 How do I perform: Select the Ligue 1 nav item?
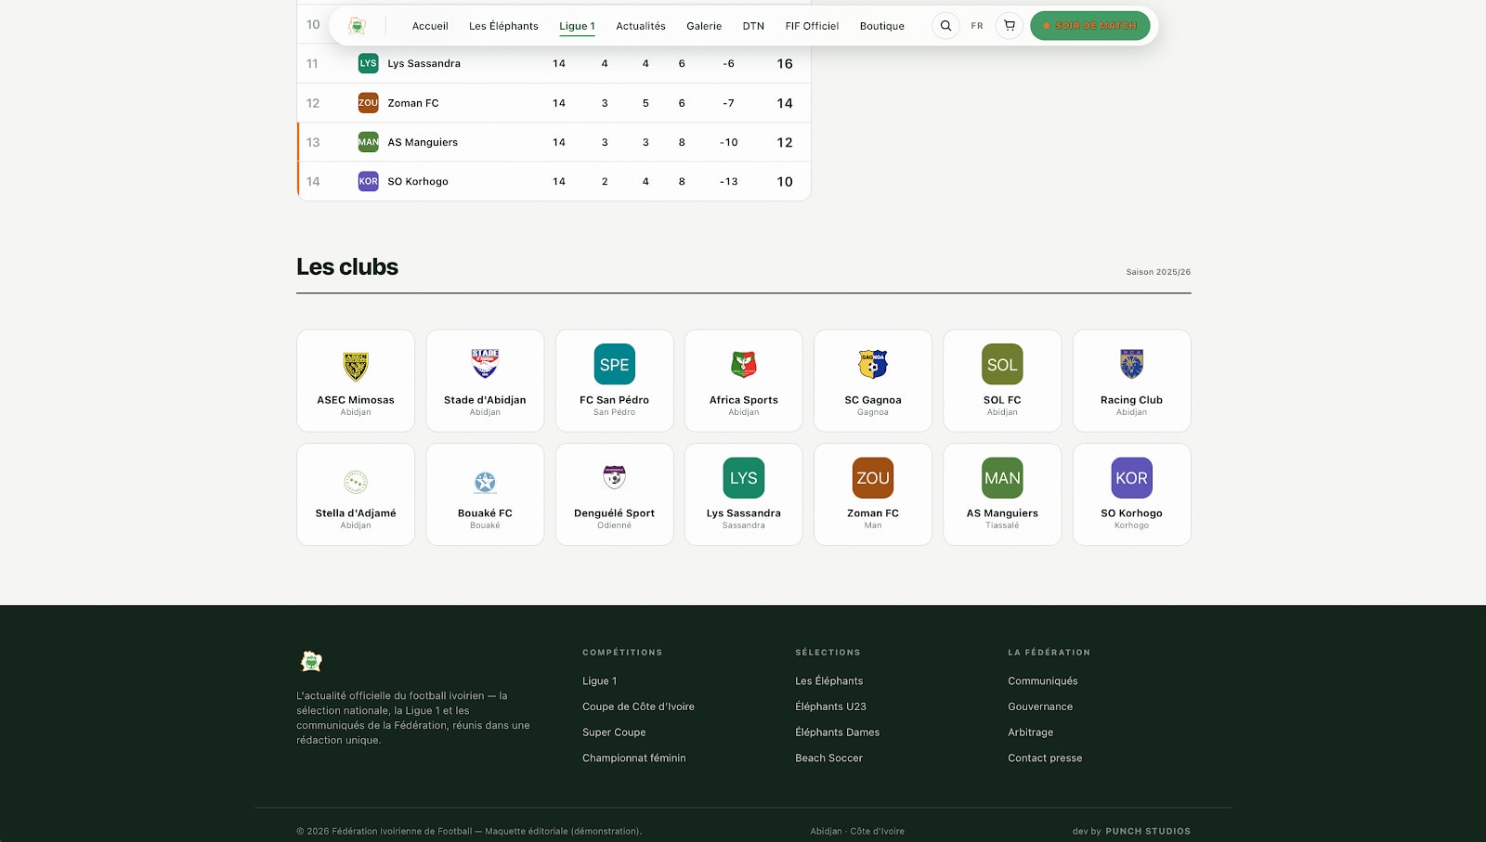[x=577, y=26]
